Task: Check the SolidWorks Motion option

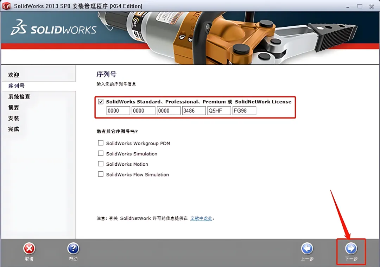Action: tap(101, 164)
